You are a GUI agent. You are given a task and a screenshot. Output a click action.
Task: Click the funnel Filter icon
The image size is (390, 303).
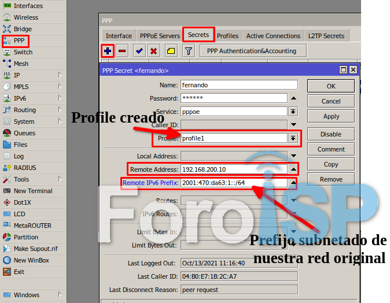tap(188, 51)
